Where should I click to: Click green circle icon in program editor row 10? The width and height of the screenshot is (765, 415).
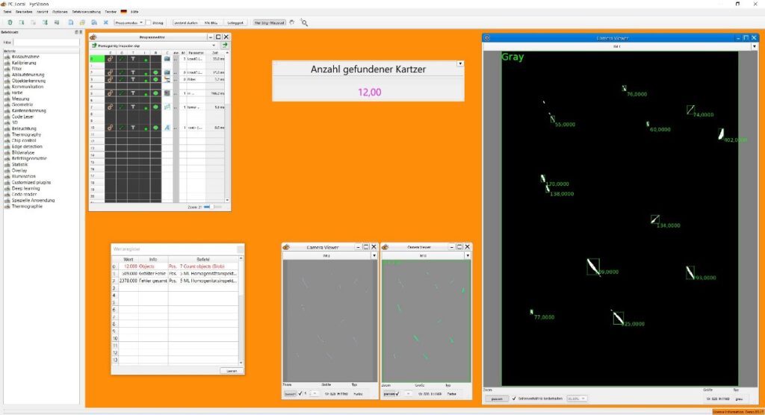point(155,128)
